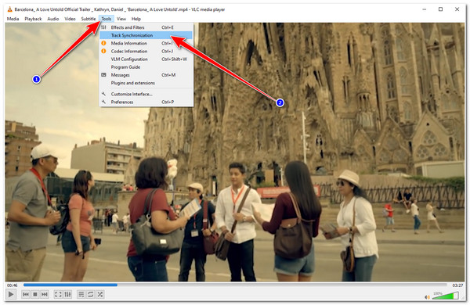Skip to next media track
Screen dimensions: 470x305
(45, 295)
